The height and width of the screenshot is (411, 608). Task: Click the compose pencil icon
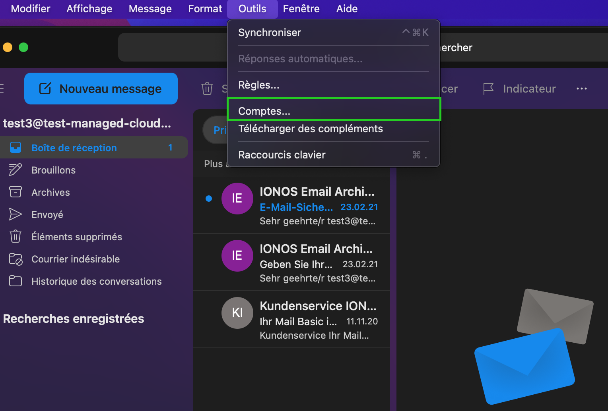tap(45, 89)
